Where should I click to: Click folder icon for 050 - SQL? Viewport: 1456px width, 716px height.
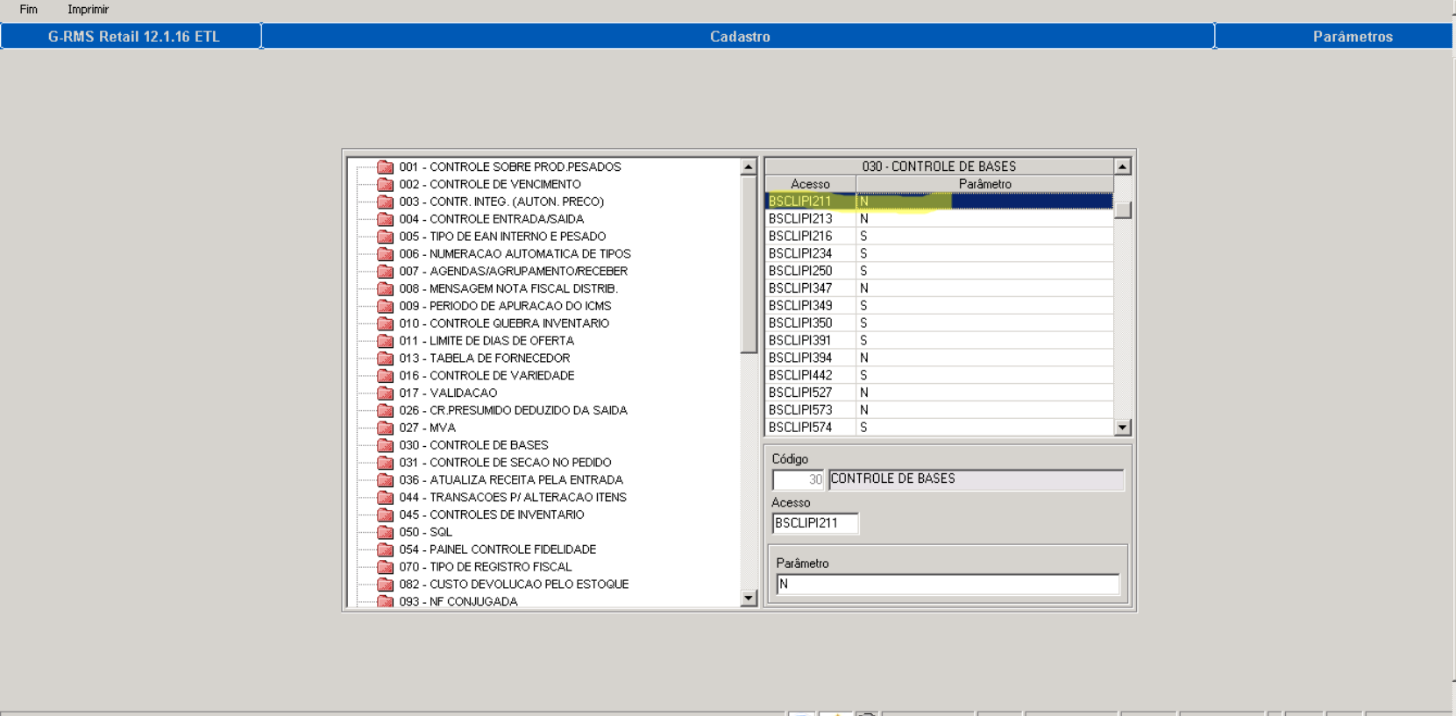point(385,532)
